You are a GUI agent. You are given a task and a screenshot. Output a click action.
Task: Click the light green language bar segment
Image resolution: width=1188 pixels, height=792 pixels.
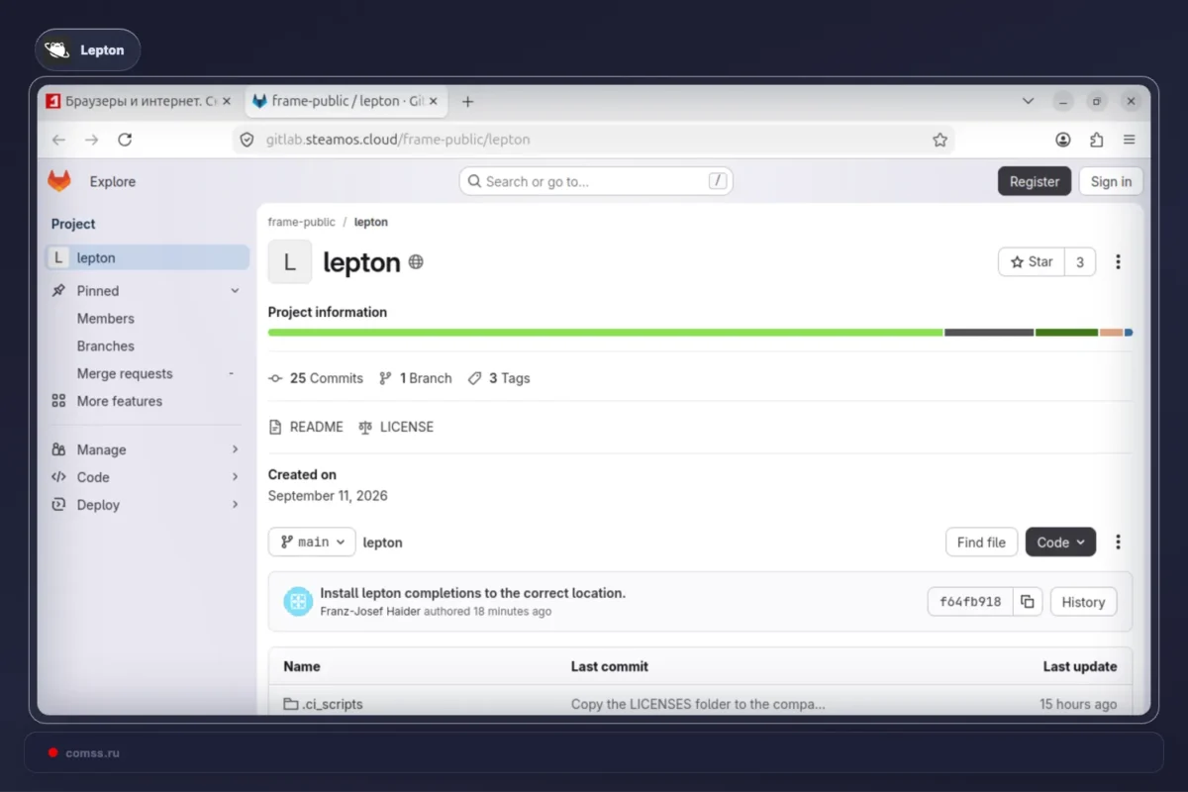605,333
